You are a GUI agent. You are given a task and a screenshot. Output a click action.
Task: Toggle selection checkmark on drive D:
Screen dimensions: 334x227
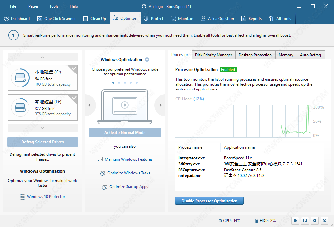74,98
